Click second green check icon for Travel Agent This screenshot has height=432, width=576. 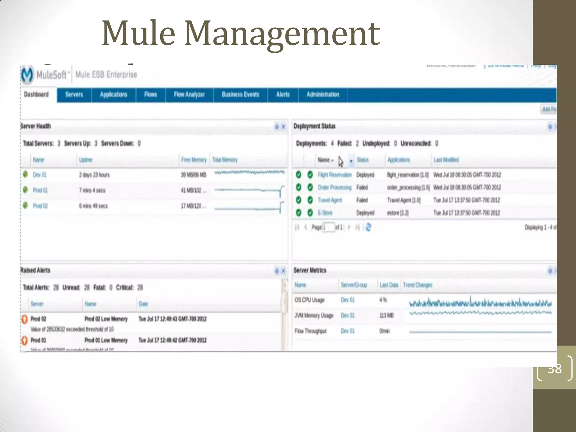pos(310,200)
